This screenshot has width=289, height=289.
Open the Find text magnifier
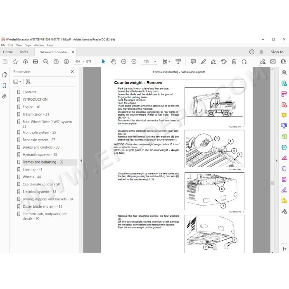(46, 62)
